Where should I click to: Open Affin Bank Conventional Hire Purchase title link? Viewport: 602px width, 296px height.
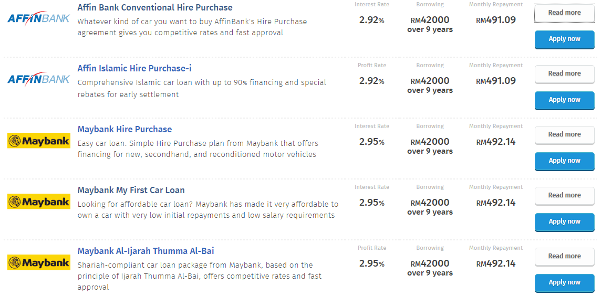click(x=155, y=7)
